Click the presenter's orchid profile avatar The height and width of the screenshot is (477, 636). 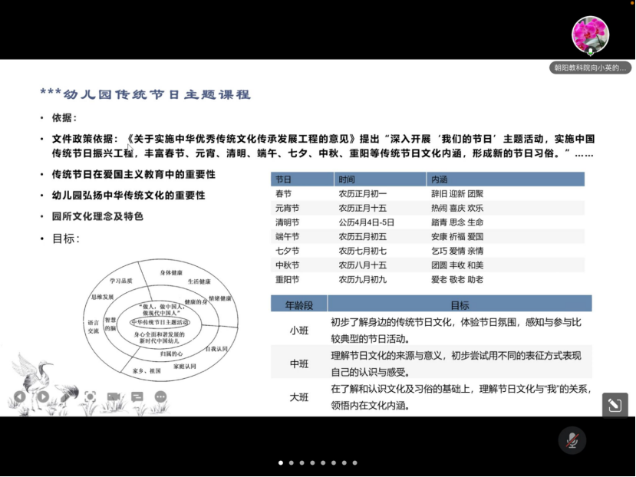[590, 34]
